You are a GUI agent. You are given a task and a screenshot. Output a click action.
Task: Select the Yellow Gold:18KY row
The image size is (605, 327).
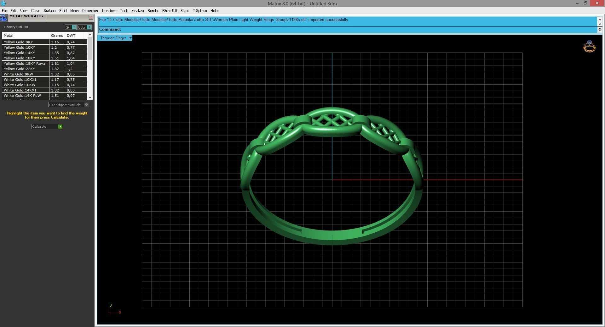tap(45, 58)
